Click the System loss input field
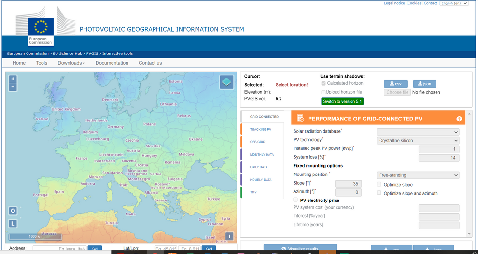This screenshot has height=254, width=478. coord(439,158)
